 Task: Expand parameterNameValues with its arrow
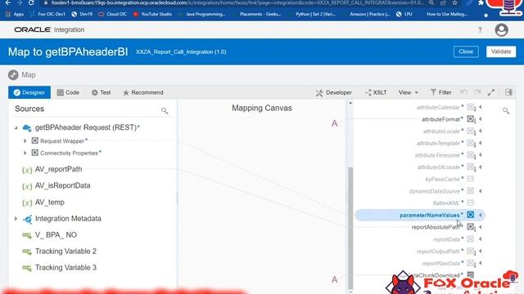[x=481, y=215]
